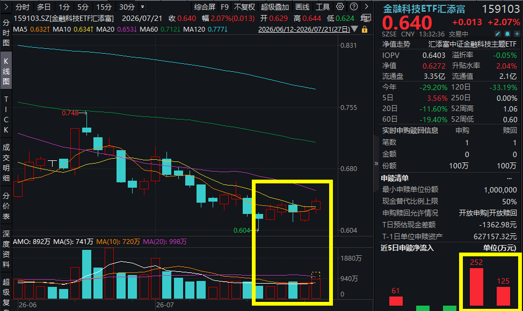Set a price alert with bell icon
523x311 pixels.
(507, 34)
